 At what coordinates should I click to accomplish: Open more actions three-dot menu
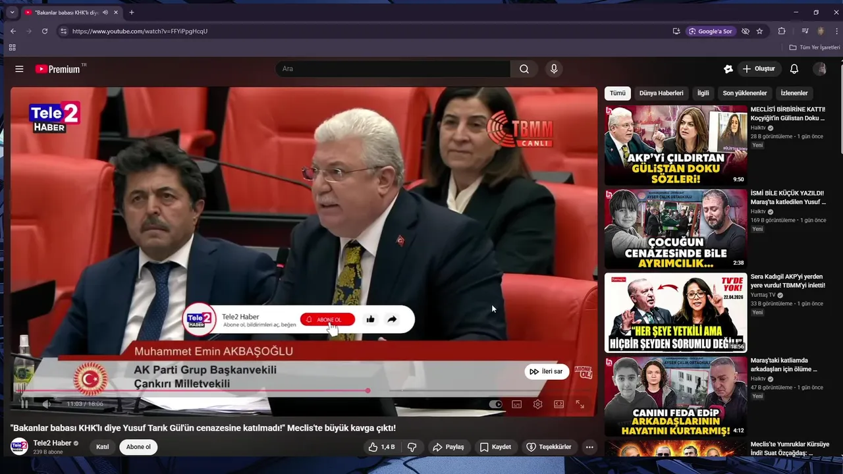coord(589,447)
